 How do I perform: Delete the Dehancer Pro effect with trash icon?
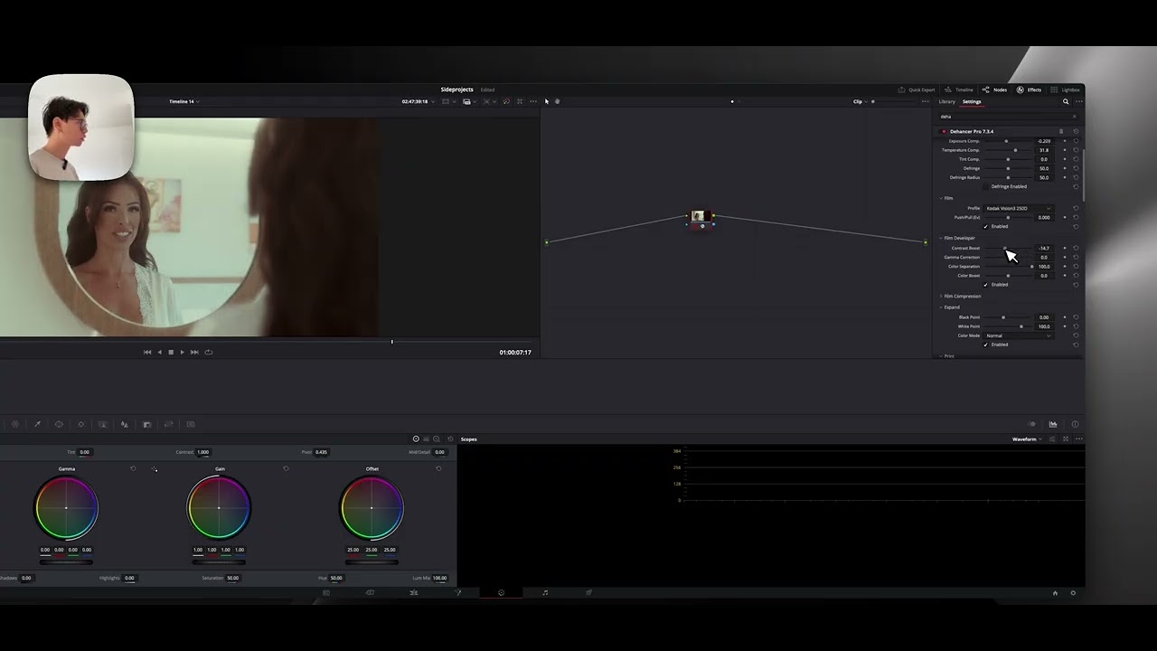tap(1061, 131)
